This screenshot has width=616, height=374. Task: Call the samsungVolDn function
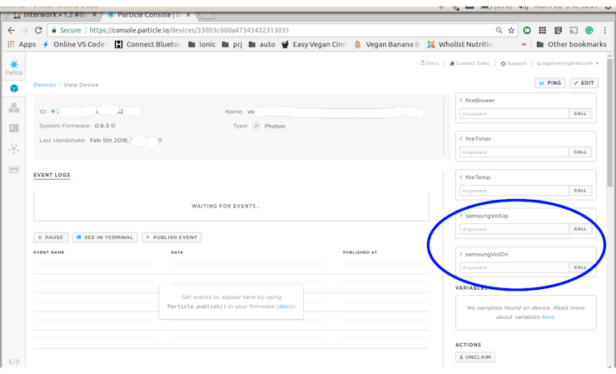click(580, 267)
